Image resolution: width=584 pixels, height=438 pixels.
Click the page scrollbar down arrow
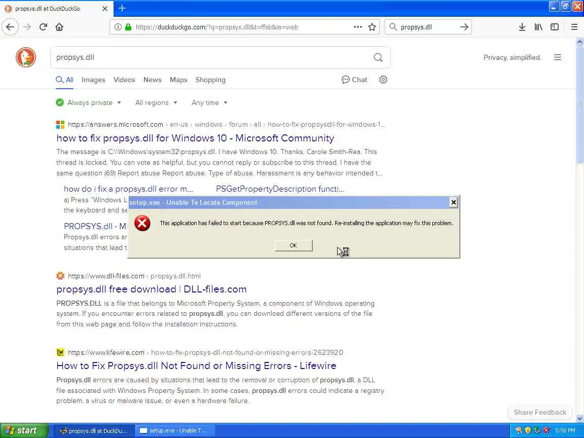click(x=579, y=418)
